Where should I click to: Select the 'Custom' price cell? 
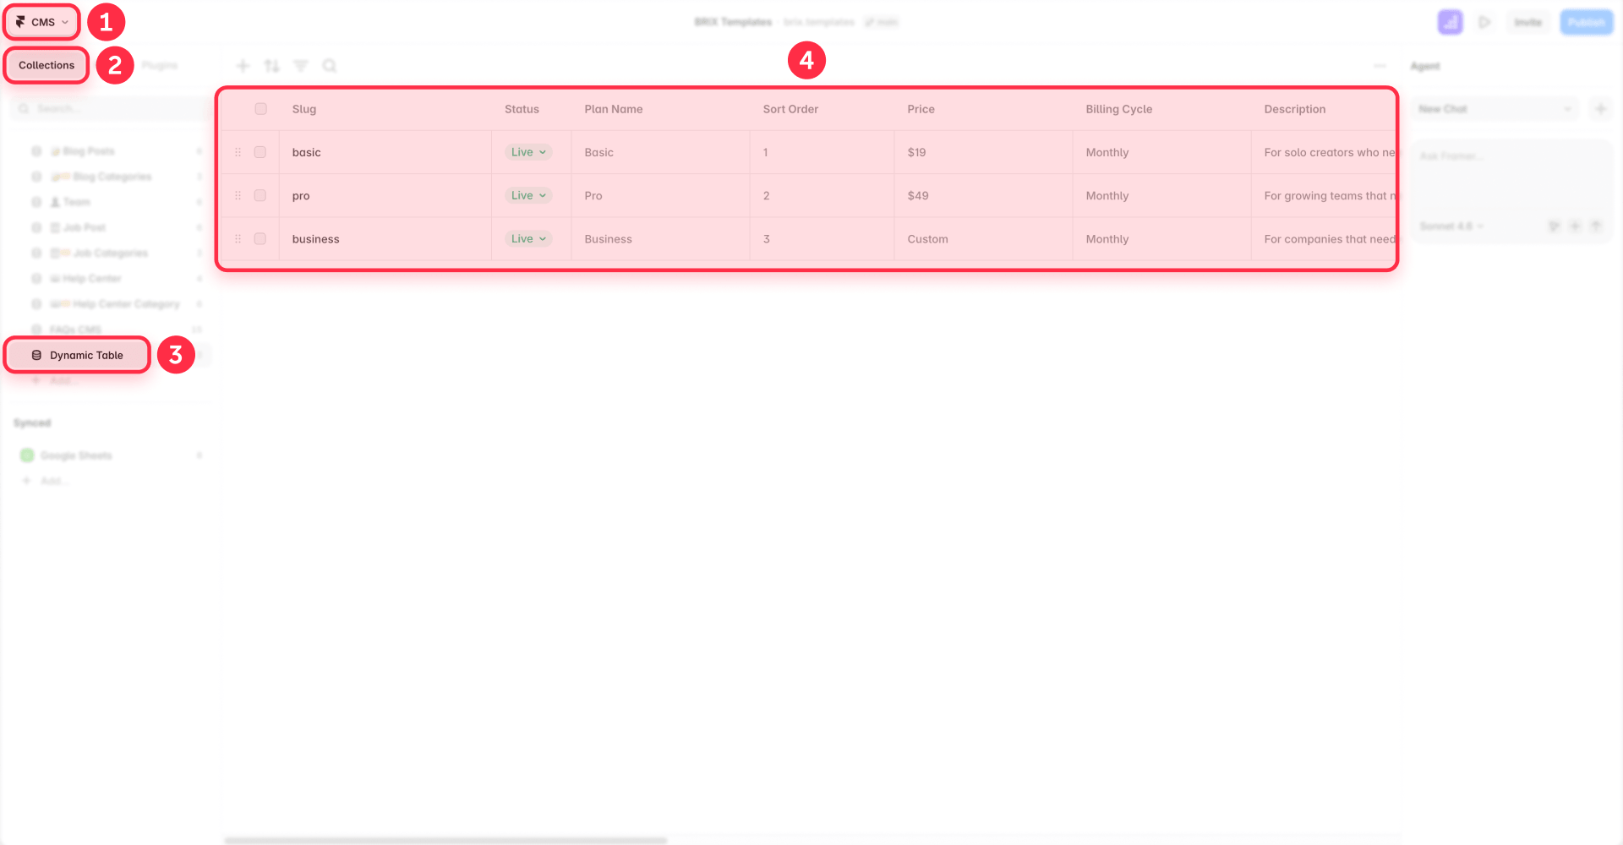tap(984, 238)
